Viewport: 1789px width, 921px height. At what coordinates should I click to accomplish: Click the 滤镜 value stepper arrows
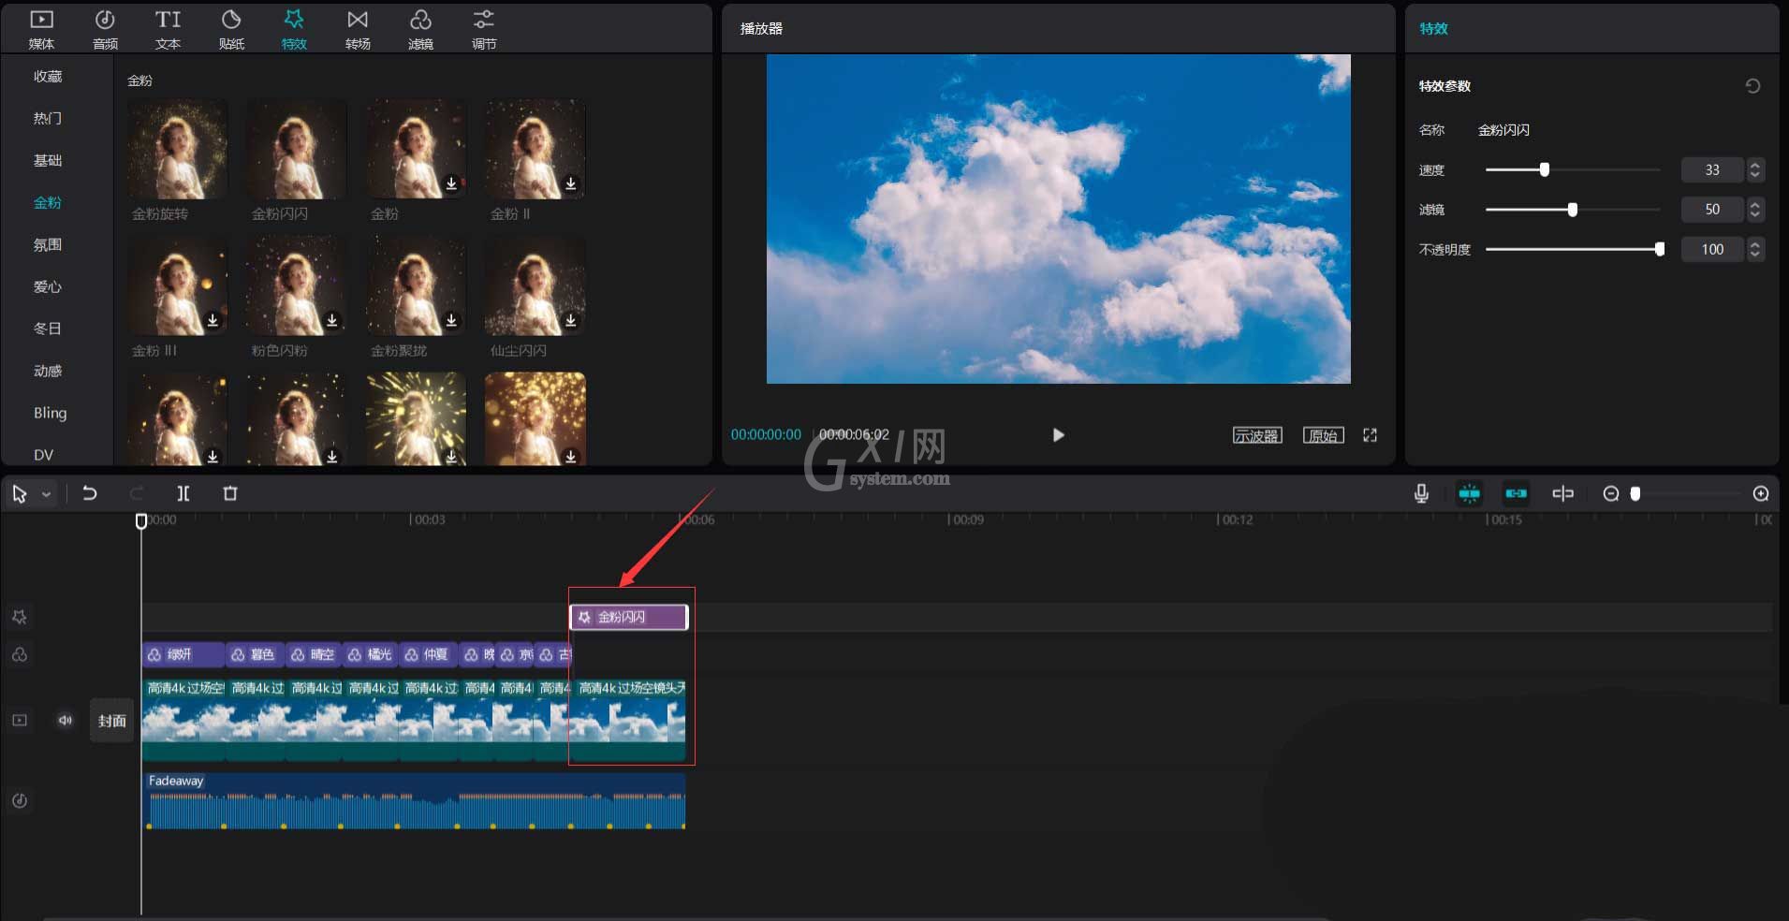coord(1755,210)
